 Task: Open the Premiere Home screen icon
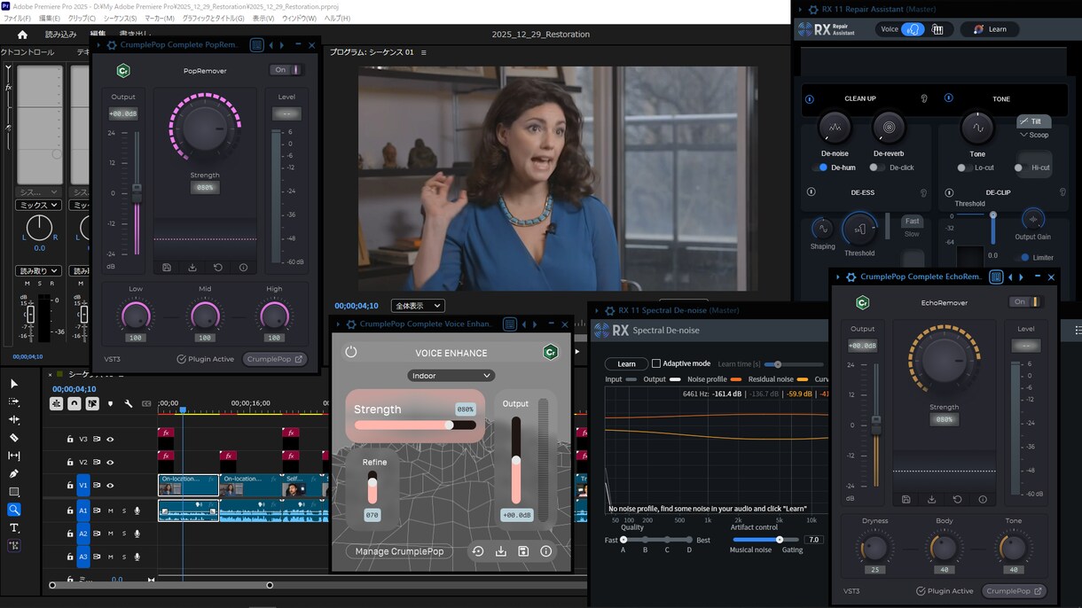click(x=22, y=35)
